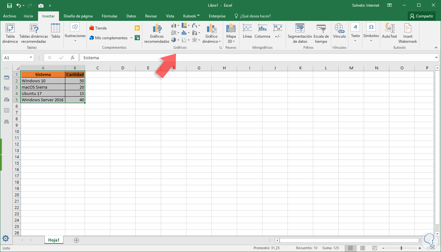Click the Compartir share button

coord(421,16)
